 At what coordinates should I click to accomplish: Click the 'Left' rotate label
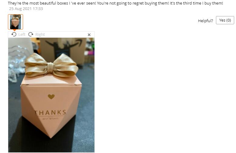tap(22, 34)
